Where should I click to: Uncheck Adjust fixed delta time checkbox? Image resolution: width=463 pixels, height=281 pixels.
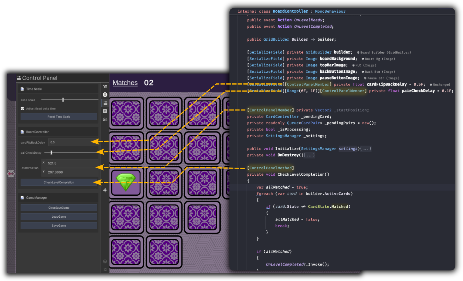coord(22,109)
